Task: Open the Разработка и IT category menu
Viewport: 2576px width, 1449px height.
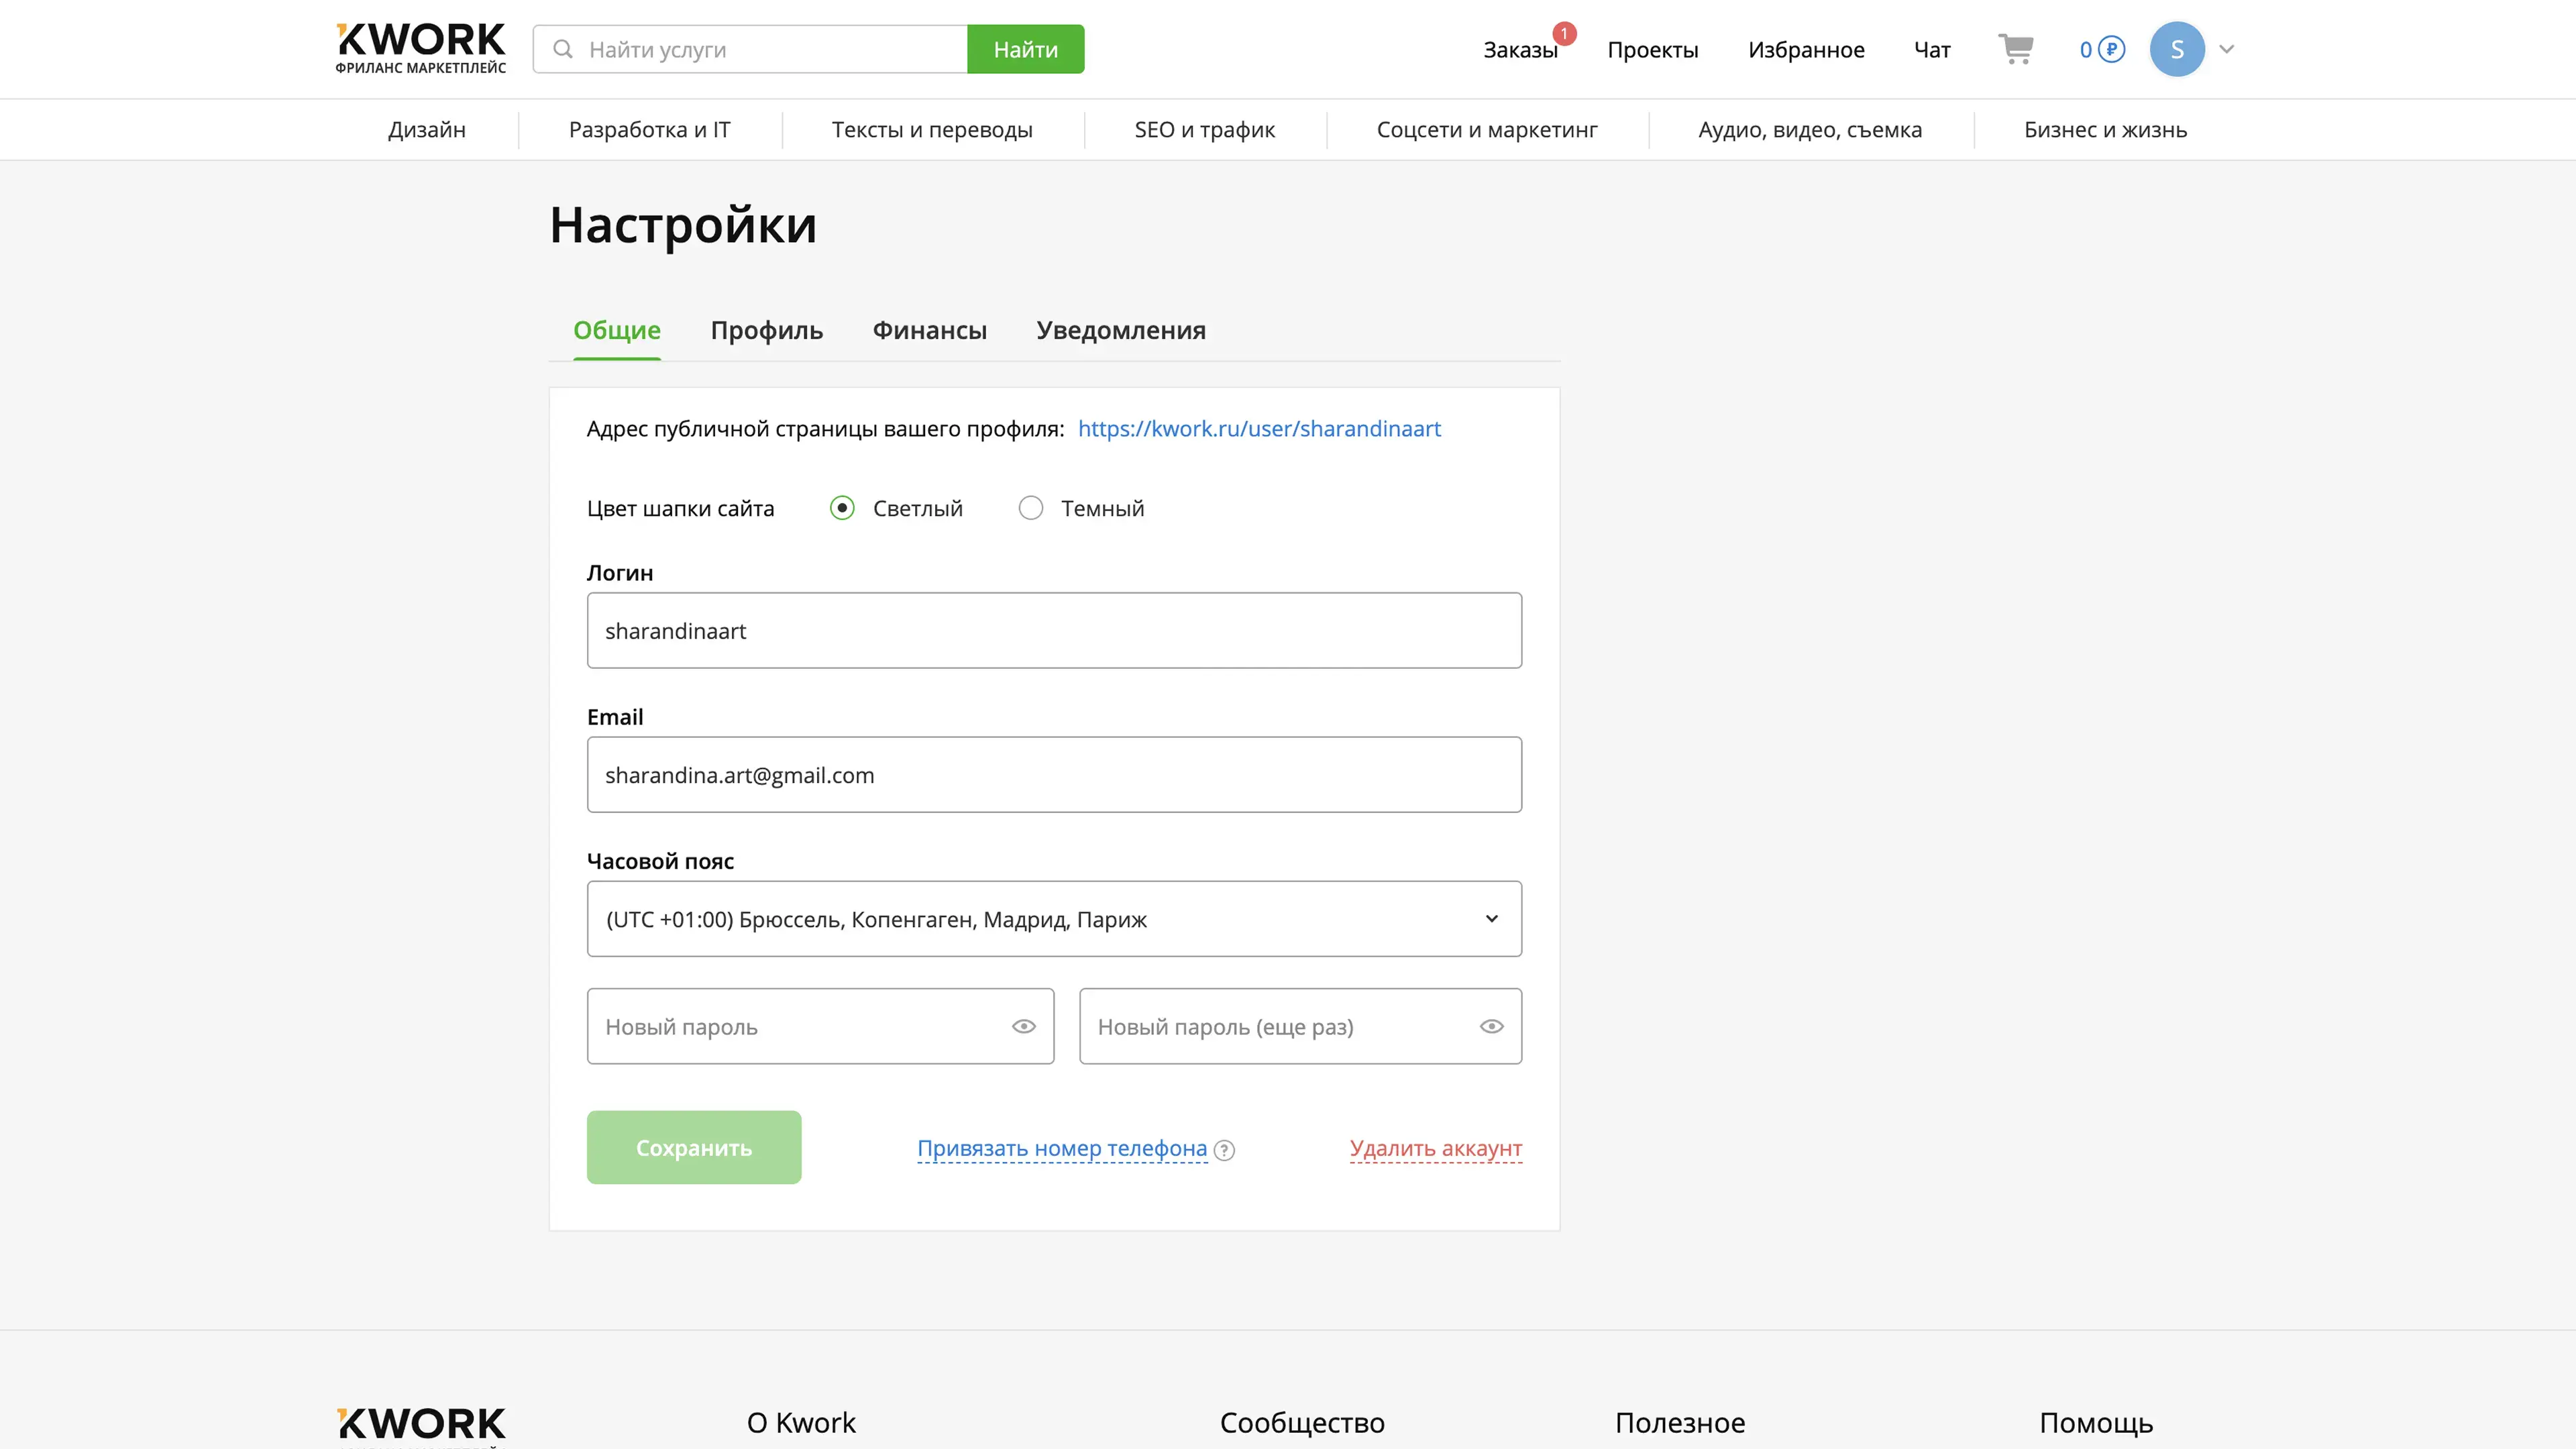Action: 649,130
